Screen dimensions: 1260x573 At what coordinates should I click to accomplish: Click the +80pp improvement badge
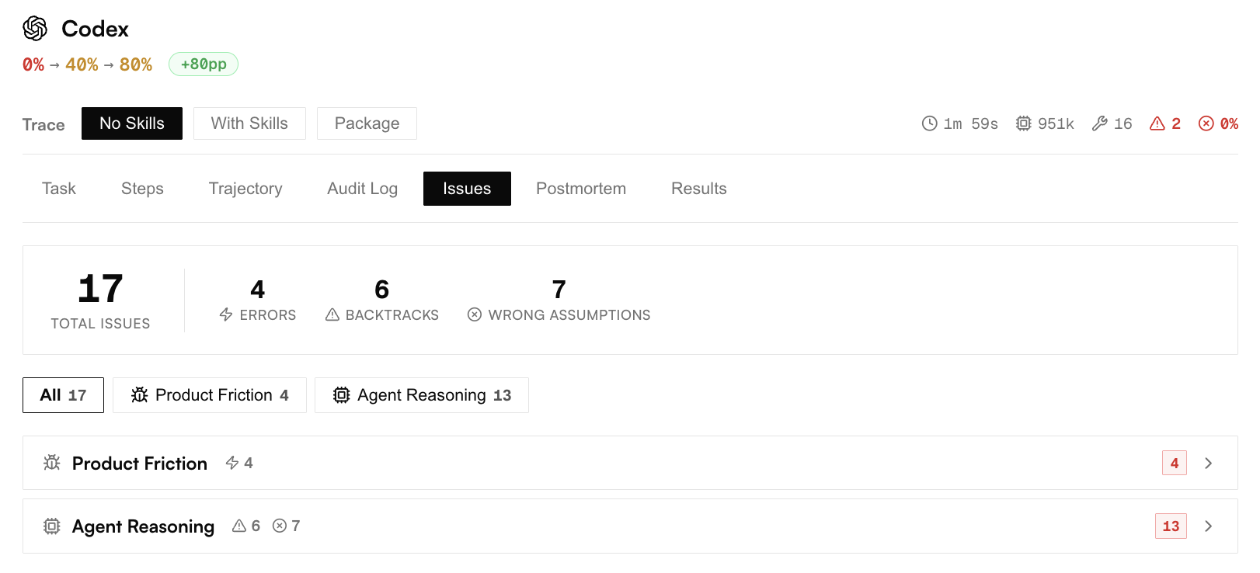coord(204,64)
